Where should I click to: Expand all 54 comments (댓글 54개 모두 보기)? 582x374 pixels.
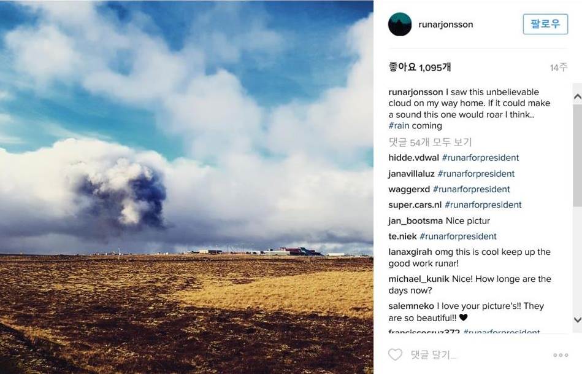click(x=430, y=142)
